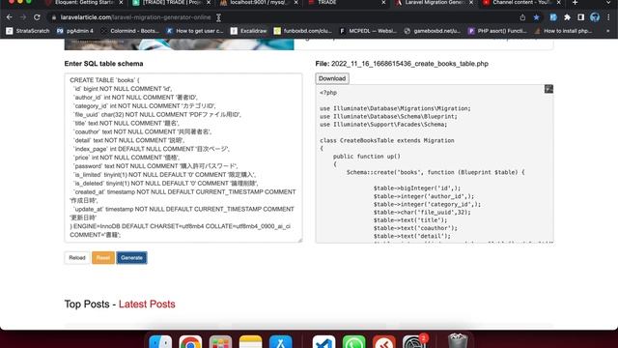
Task: Open App Store from the dock
Action: [281, 342]
